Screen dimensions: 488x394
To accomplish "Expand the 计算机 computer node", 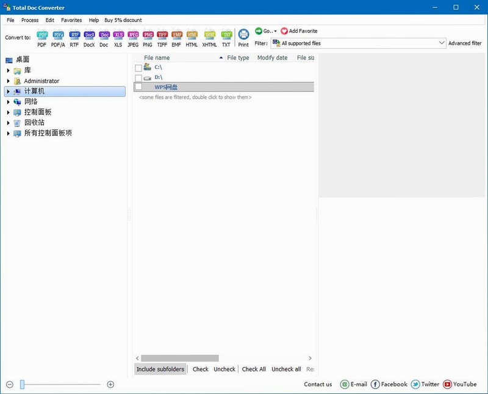I will 9,91.
